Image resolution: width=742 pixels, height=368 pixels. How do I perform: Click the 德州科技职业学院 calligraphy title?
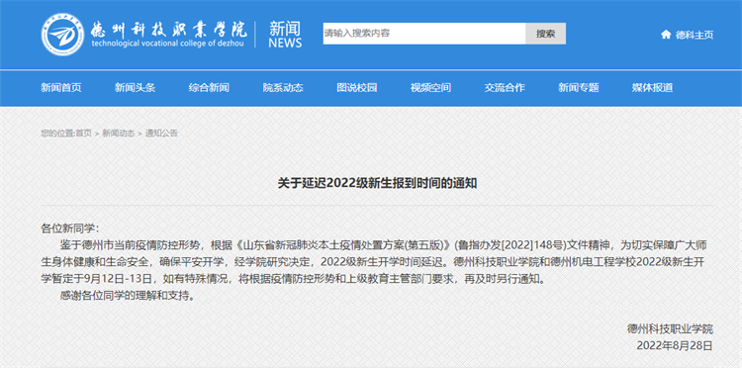click(x=169, y=30)
